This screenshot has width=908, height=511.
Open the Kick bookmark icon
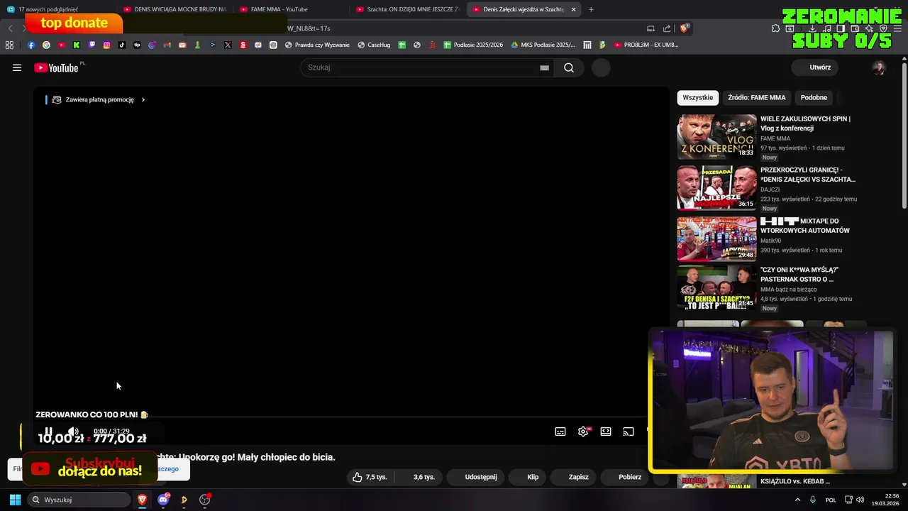point(77,45)
